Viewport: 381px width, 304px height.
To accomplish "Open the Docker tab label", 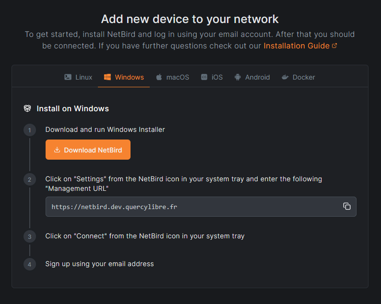I will [x=304, y=77].
